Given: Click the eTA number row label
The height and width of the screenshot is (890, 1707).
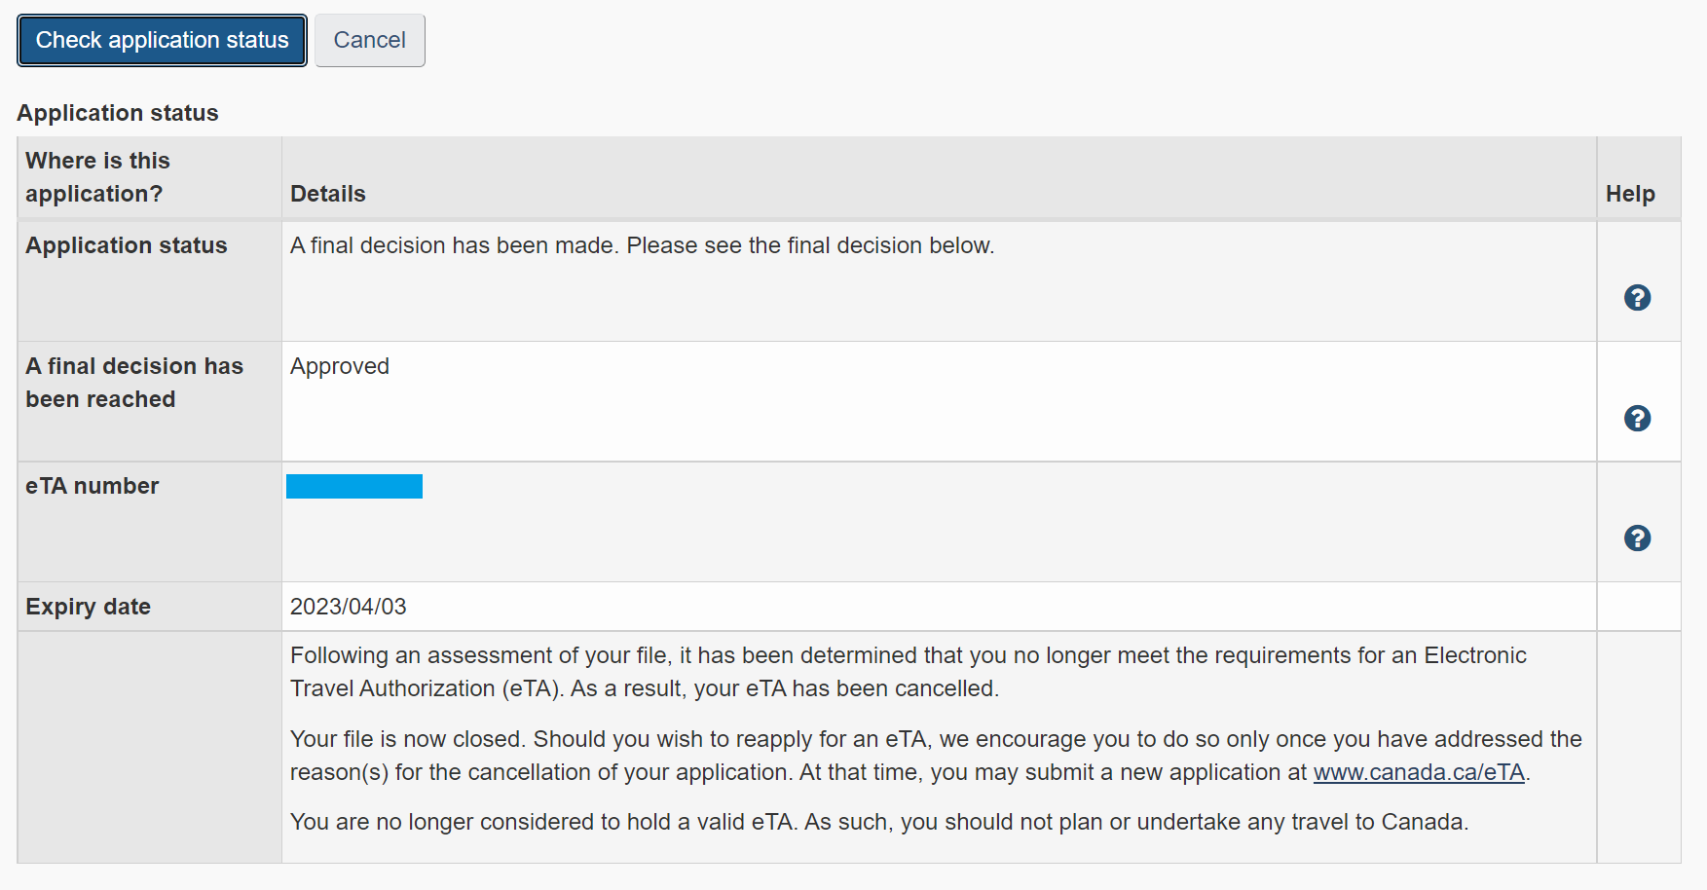Looking at the screenshot, I should 93,486.
